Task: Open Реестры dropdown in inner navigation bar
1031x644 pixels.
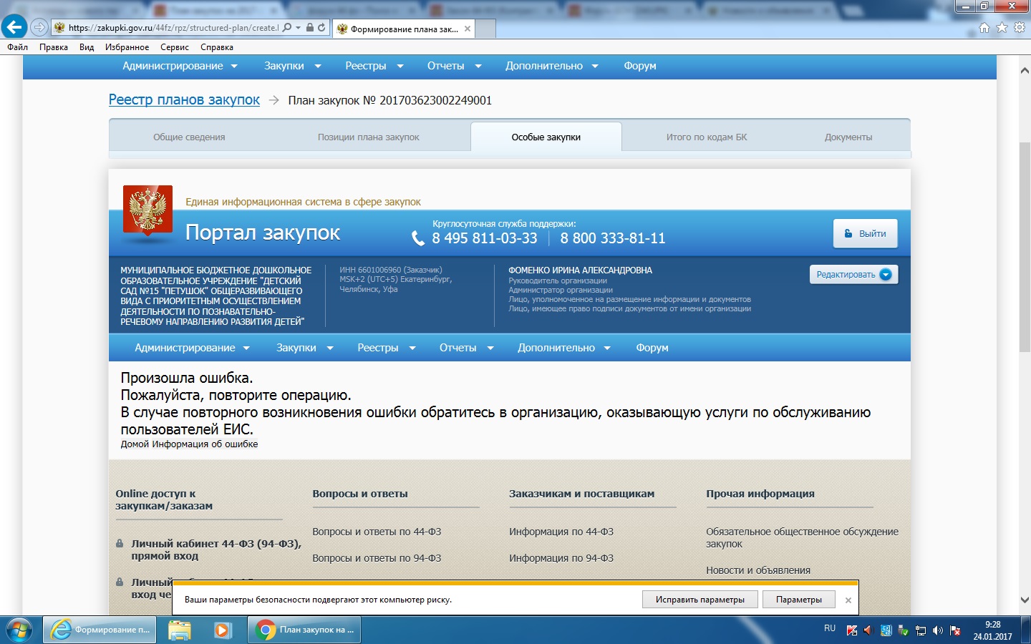Action: pyautogui.click(x=386, y=348)
